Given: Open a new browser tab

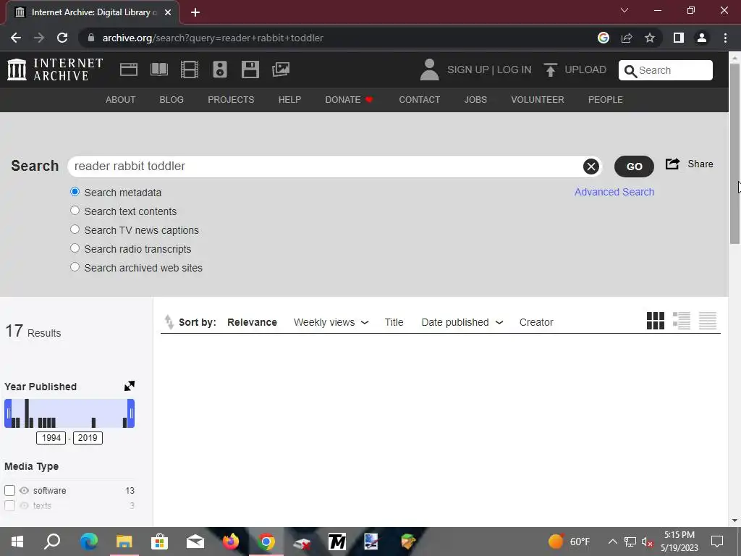Looking at the screenshot, I should pos(195,12).
